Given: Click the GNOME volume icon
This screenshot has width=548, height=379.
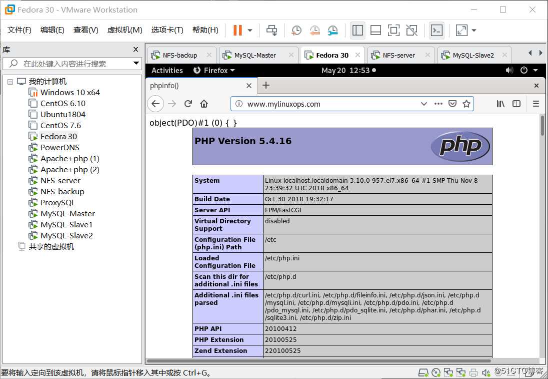Looking at the screenshot, I should (509, 70).
